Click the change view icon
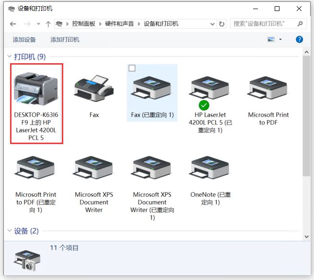The image size is (314, 280). (271, 39)
